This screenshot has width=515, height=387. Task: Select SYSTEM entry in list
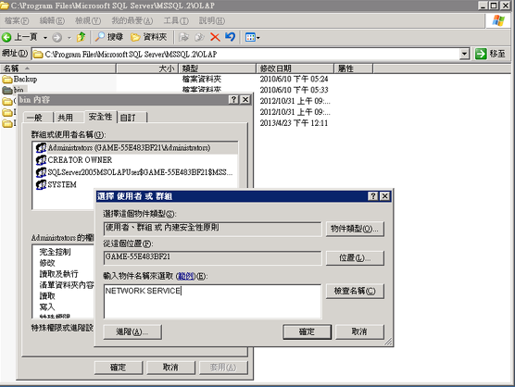[136, 184]
